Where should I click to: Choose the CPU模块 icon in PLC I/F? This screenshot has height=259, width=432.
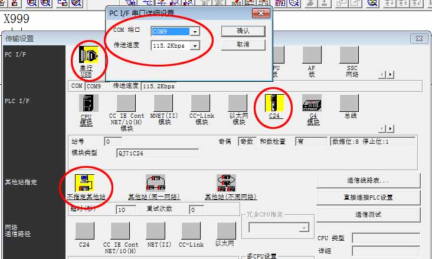pyautogui.click(x=86, y=103)
